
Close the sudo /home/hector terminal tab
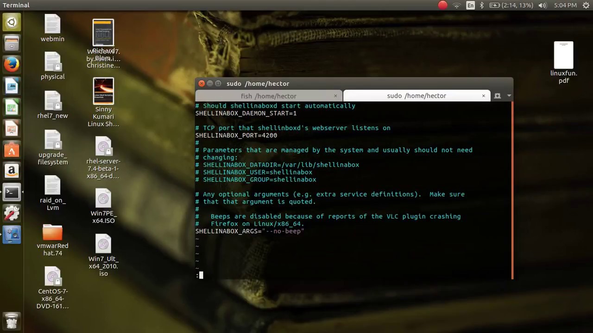point(483,96)
